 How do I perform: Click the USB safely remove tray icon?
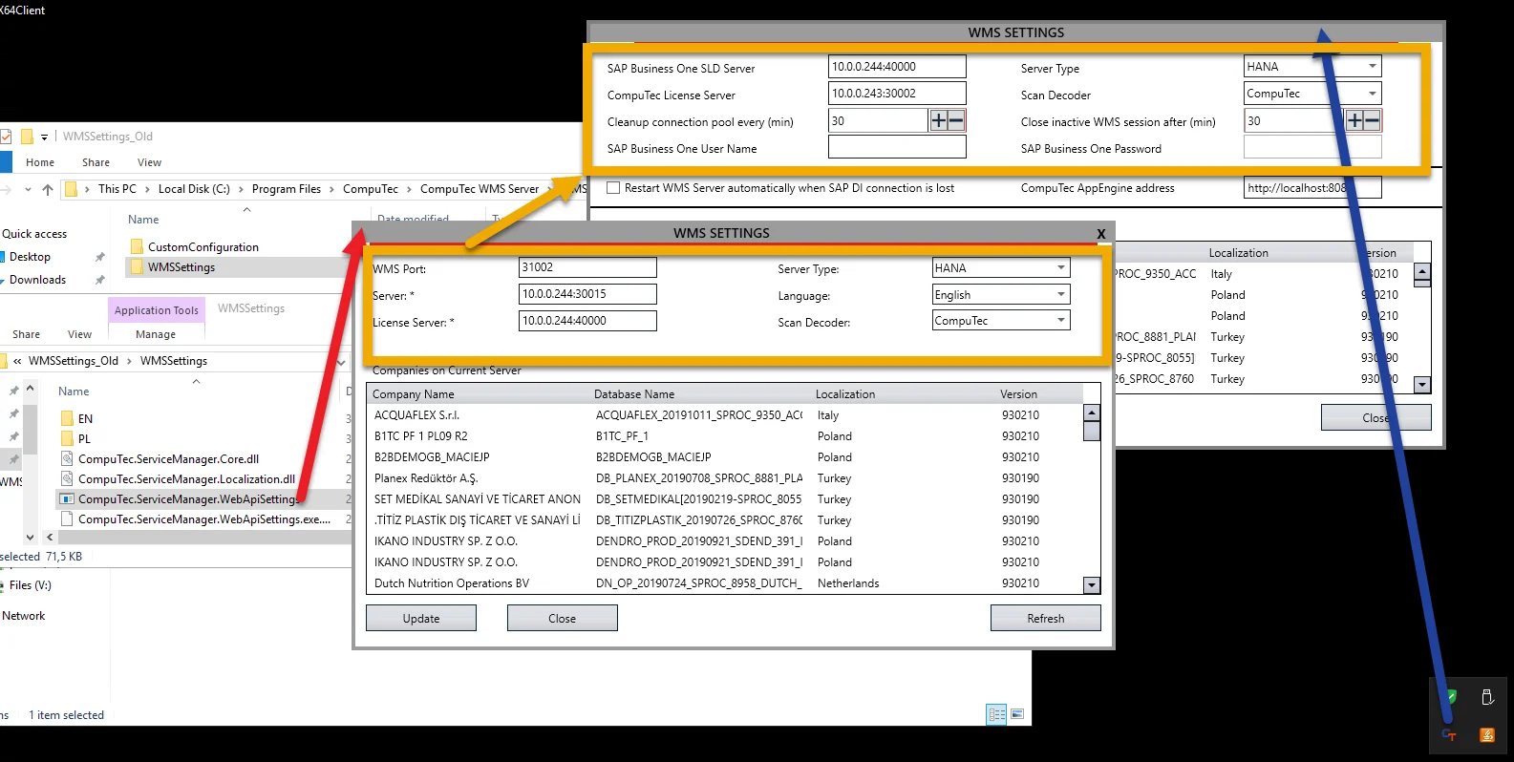[x=1486, y=697]
